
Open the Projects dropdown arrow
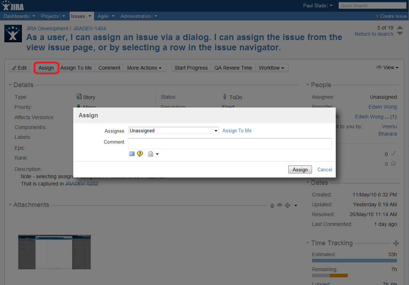tap(63, 16)
